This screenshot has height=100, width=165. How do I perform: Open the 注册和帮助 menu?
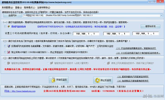point(44,8)
